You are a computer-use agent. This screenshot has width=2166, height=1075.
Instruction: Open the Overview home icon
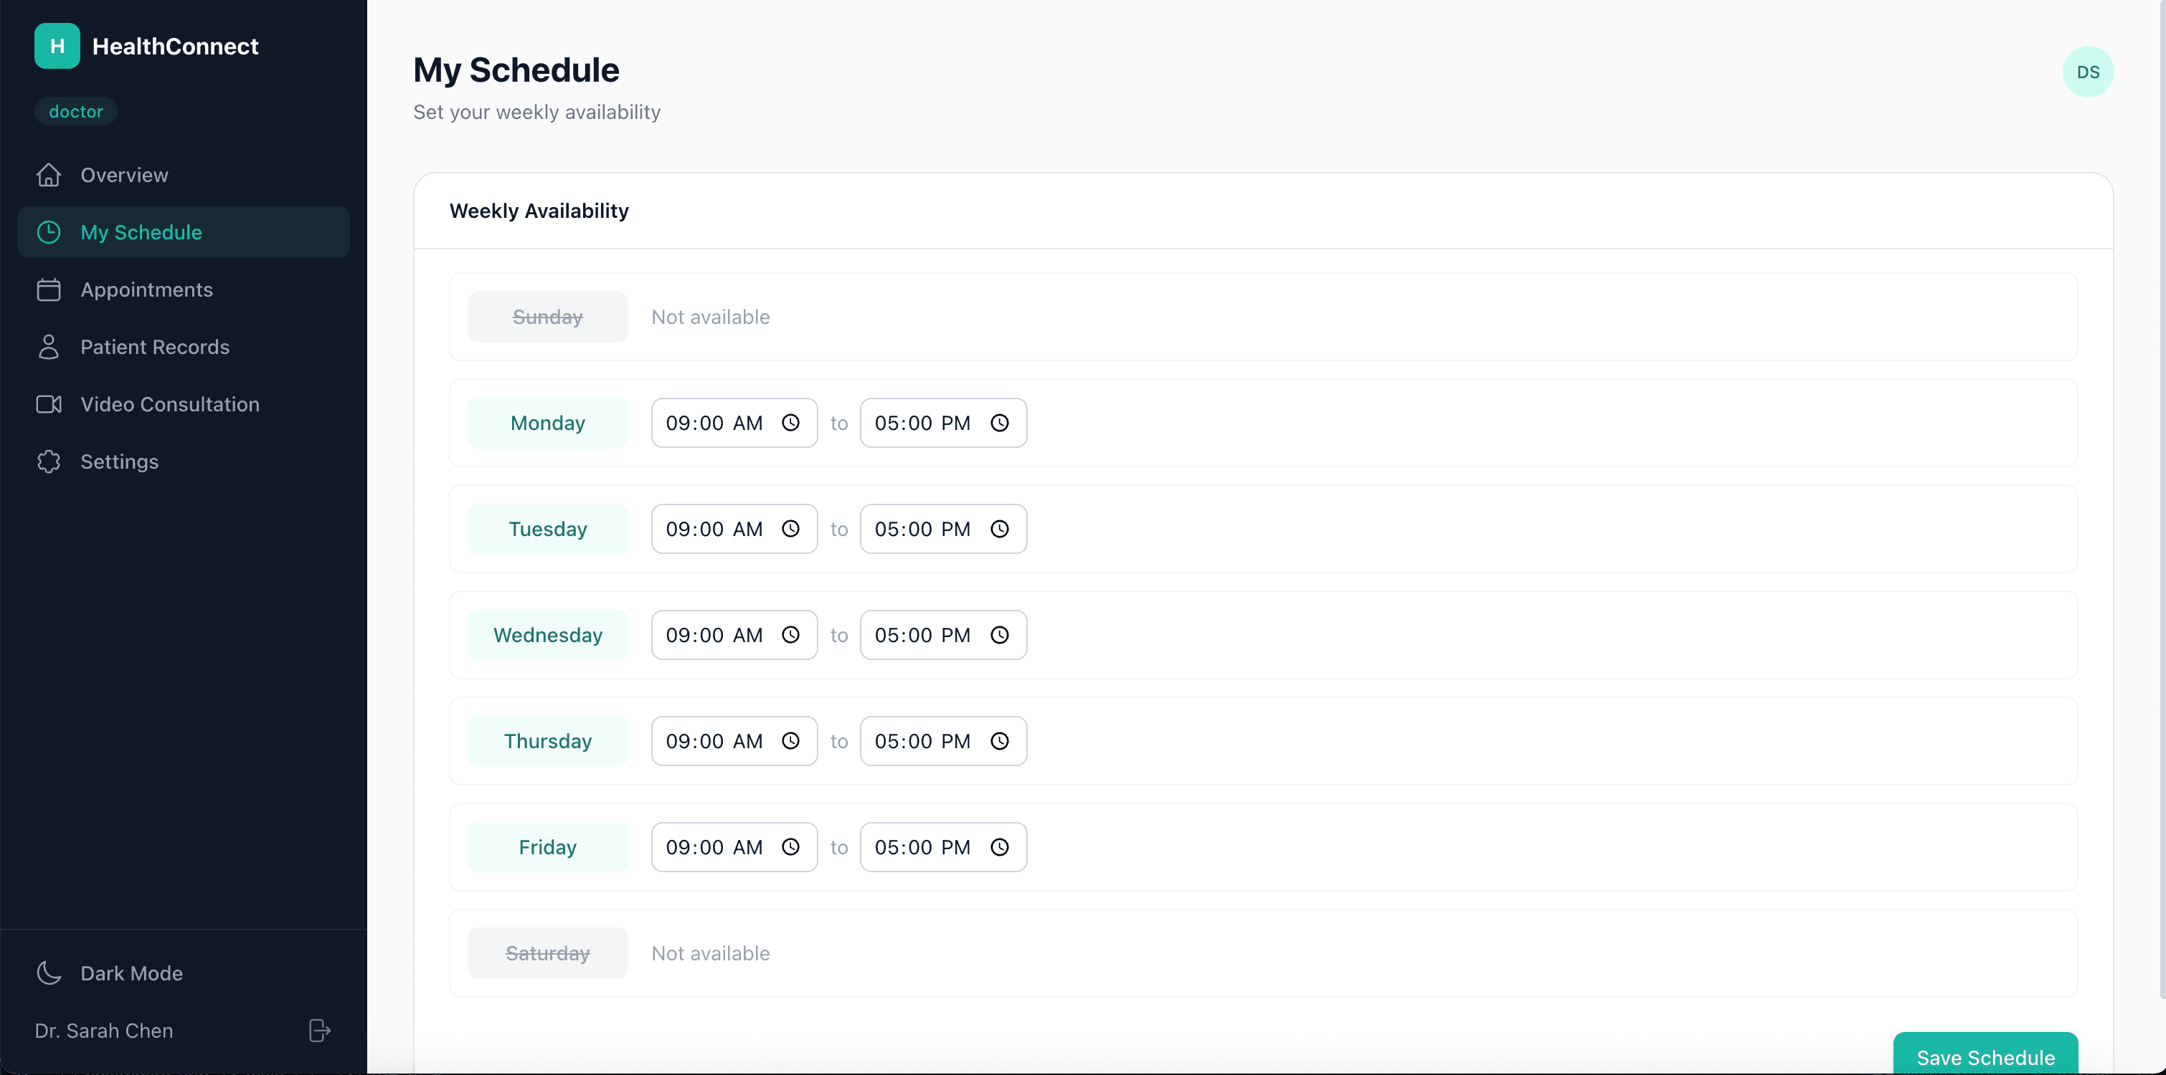pyautogui.click(x=49, y=175)
